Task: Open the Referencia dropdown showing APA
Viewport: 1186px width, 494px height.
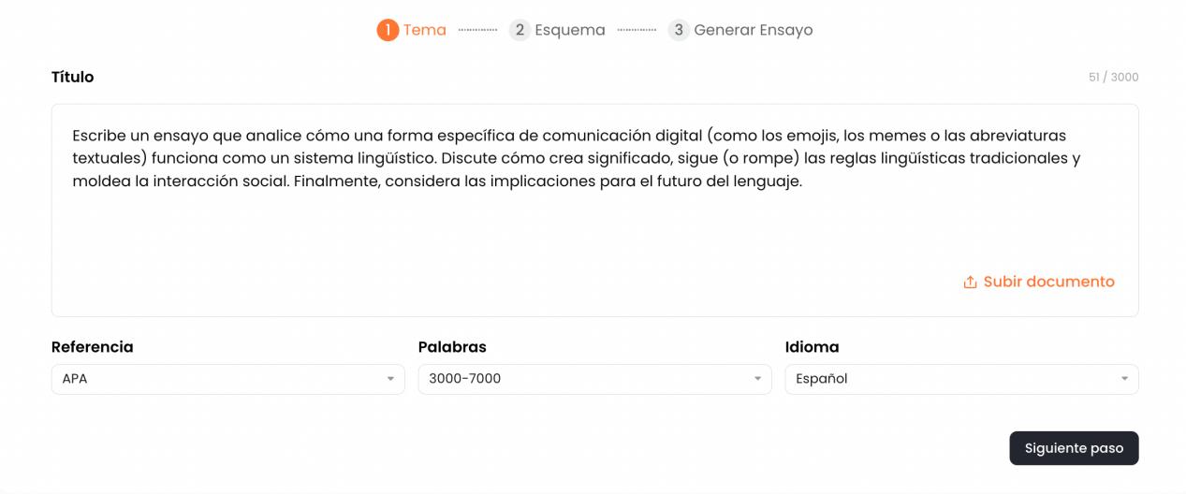Action: (x=227, y=379)
